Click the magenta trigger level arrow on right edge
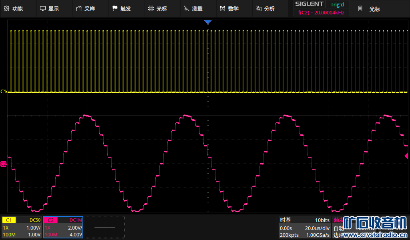This screenshot has height=240, width=410. (x=406, y=156)
